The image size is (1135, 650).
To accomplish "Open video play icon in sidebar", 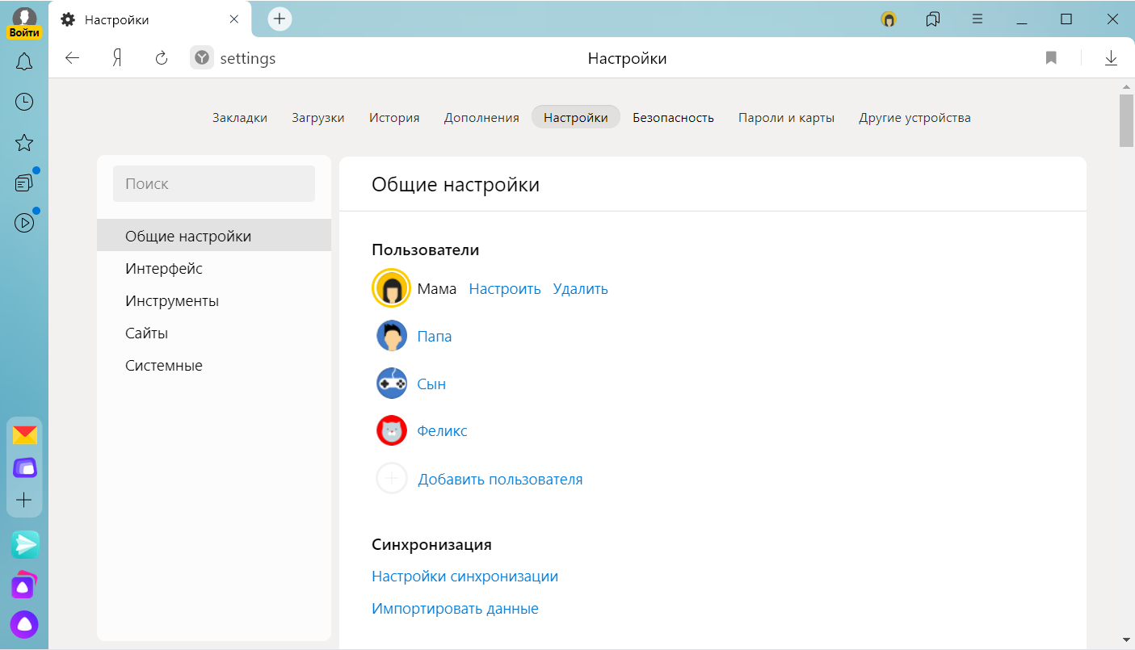I will click(24, 223).
